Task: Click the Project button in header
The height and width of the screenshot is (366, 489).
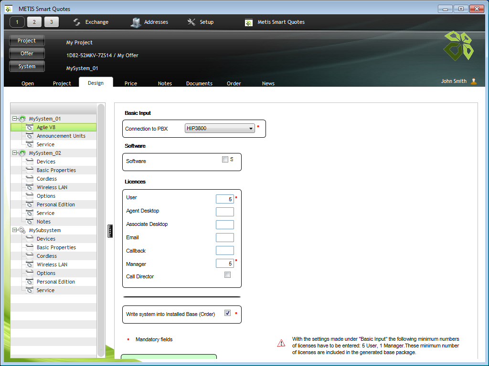Action: pos(27,41)
